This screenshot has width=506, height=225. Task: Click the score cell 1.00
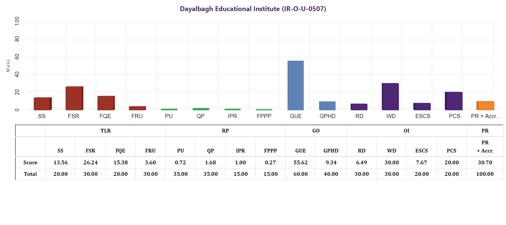(x=240, y=162)
